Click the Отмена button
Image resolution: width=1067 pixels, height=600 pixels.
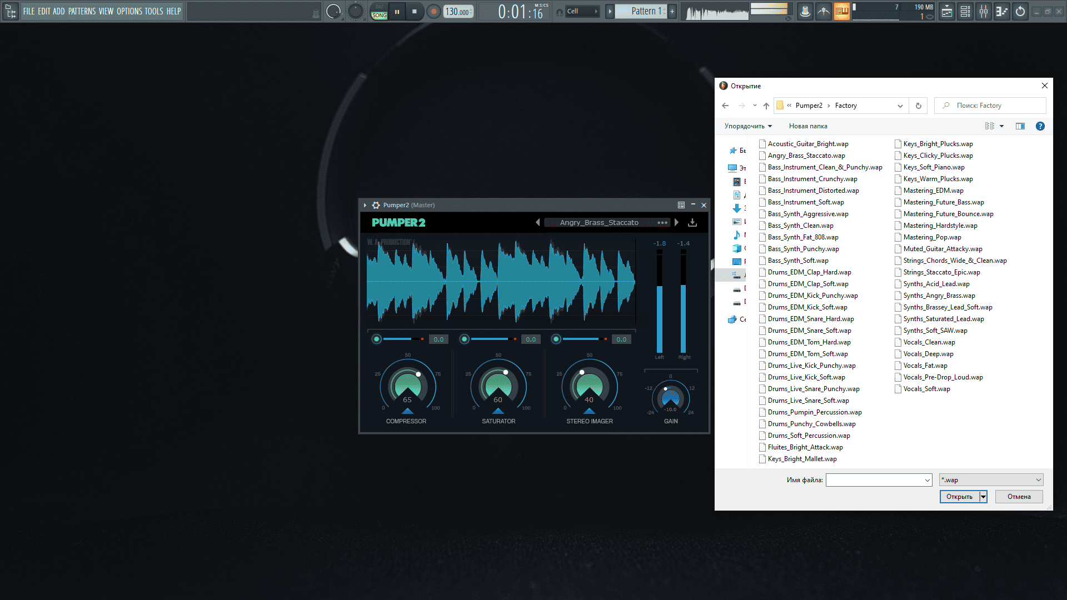point(1019,497)
